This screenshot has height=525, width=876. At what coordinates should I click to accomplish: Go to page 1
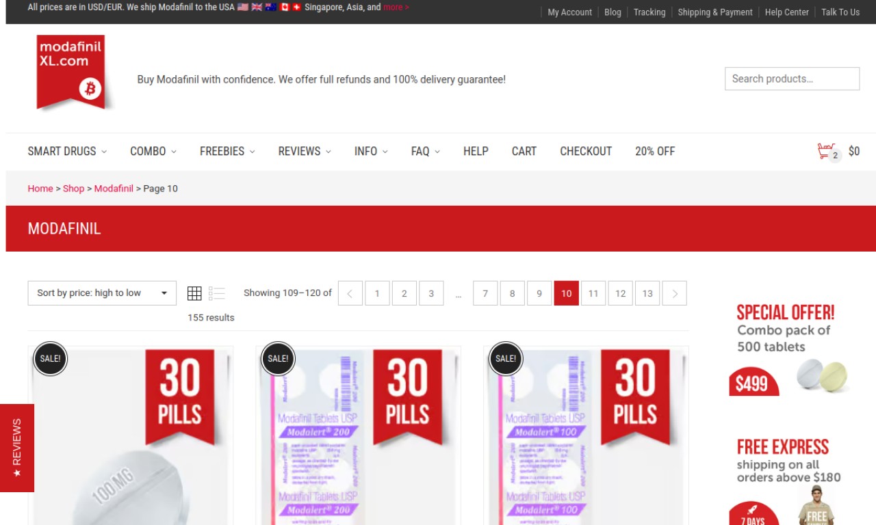point(377,293)
